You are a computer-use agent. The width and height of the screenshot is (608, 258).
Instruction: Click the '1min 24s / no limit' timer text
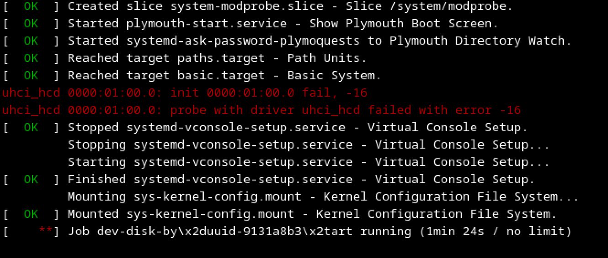[x=496, y=232]
